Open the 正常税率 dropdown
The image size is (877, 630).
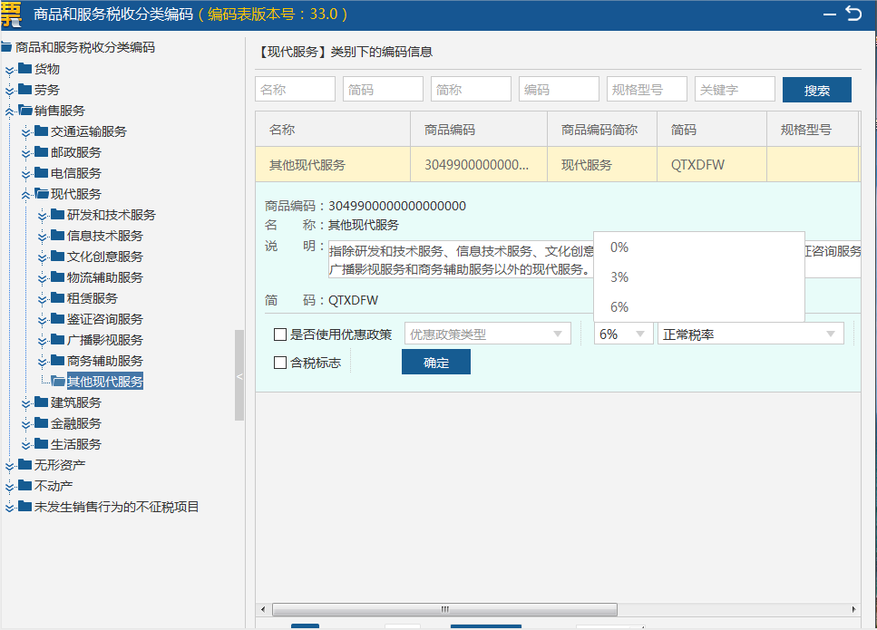click(x=750, y=334)
